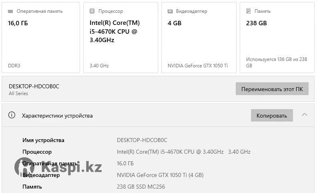319x193 pixels.
Task: Click the 238 GB SSD MC256 value
Action: point(141,187)
